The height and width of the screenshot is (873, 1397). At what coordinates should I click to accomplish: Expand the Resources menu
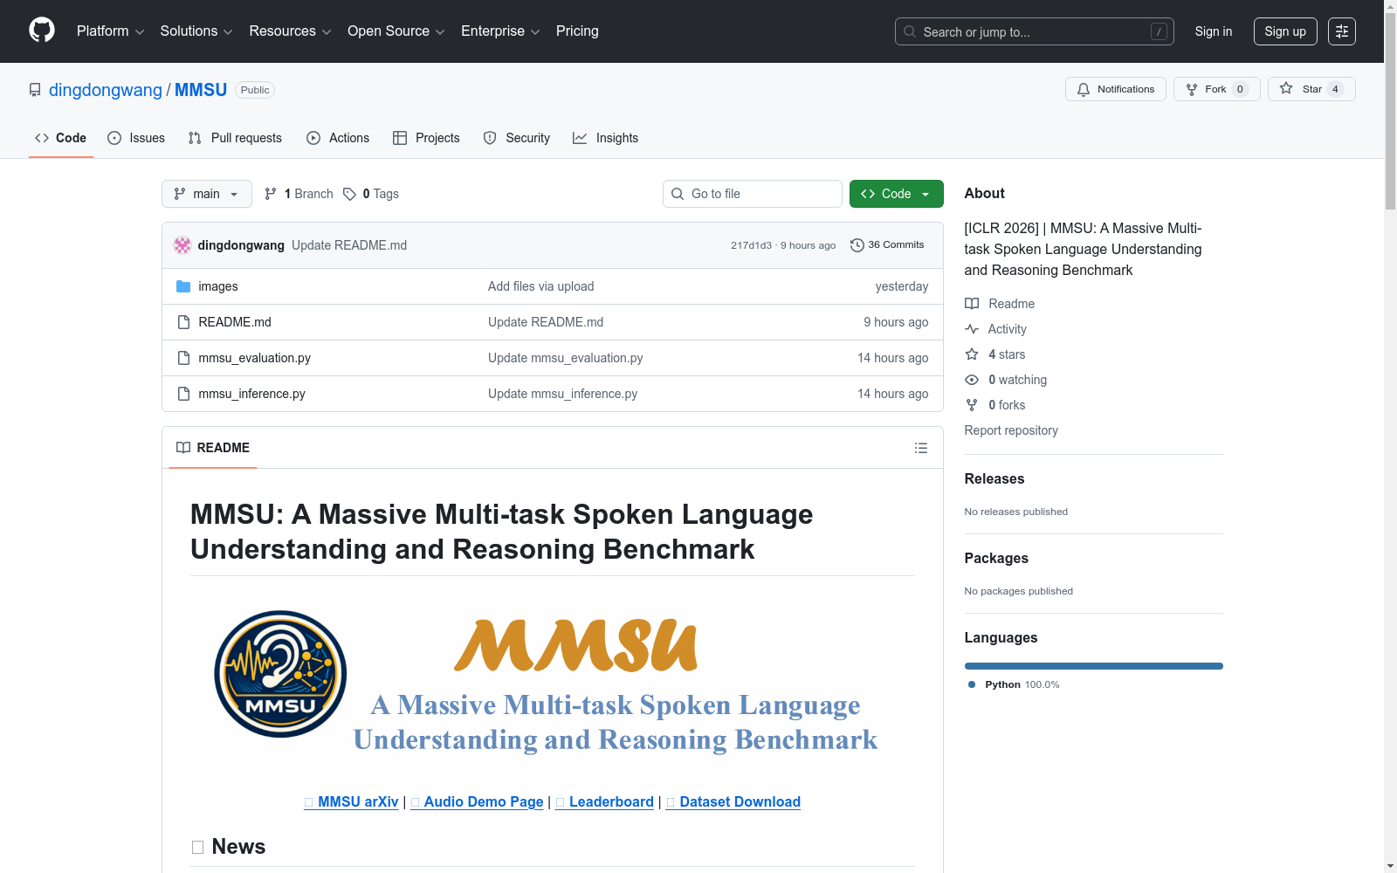(x=290, y=31)
